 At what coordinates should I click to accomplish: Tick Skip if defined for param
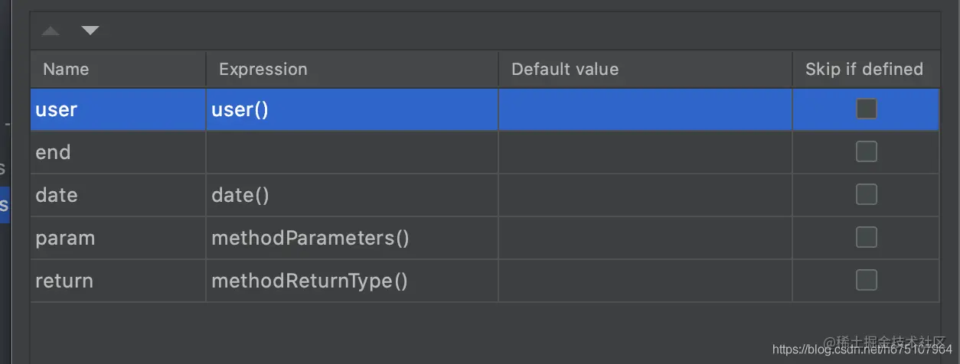point(866,238)
